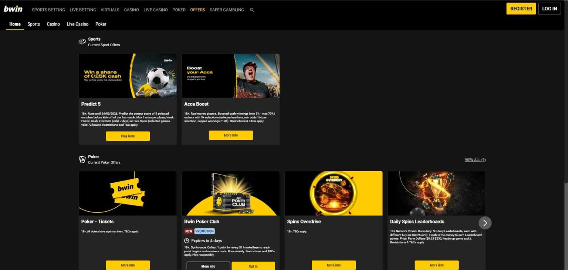Select Offers in top navigation

197,10
